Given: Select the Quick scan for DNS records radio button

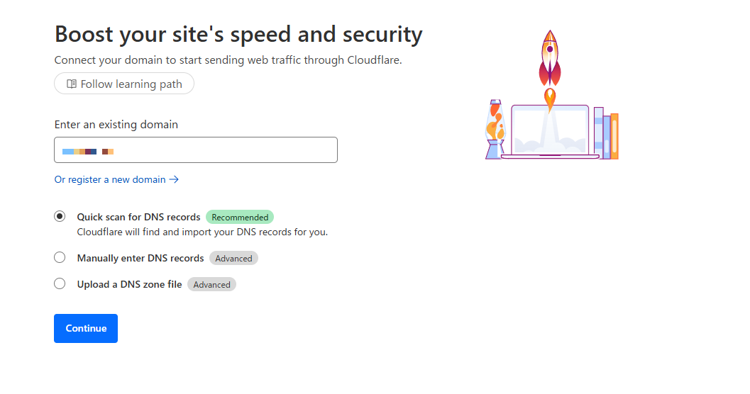Looking at the screenshot, I should pyautogui.click(x=60, y=217).
